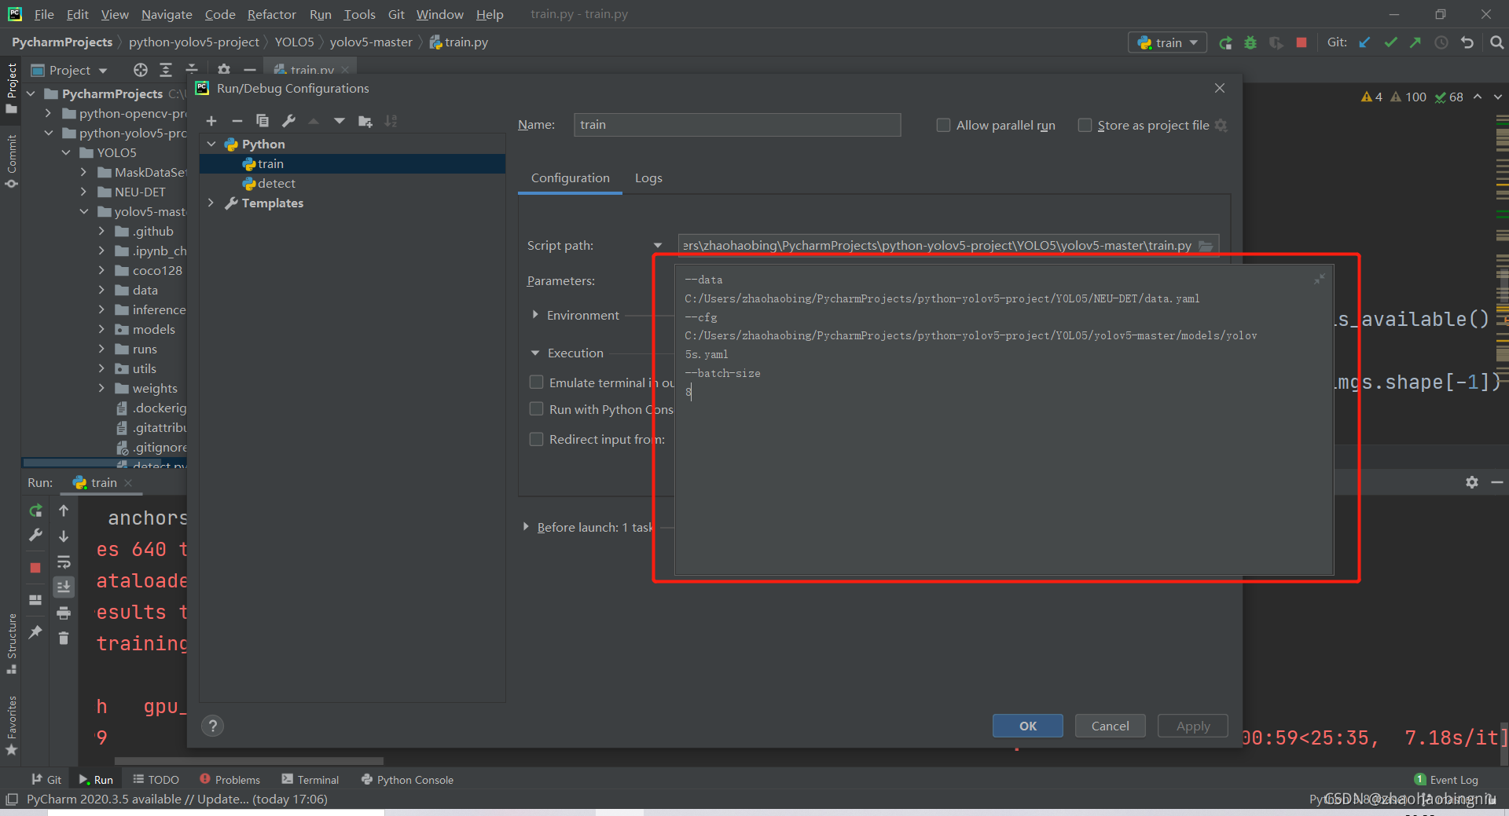Enable Store as project file checkbox
Screen dimensions: 1509x816
tap(1085, 125)
